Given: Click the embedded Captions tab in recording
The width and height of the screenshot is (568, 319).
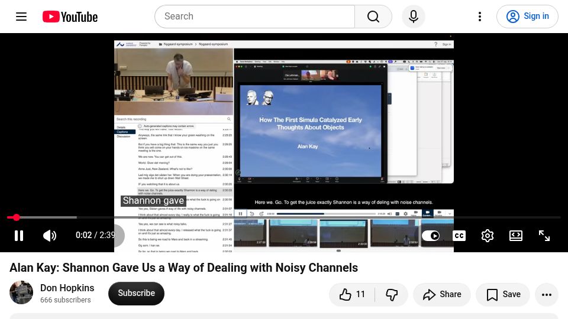Looking at the screenshot, I should (125, 132).
